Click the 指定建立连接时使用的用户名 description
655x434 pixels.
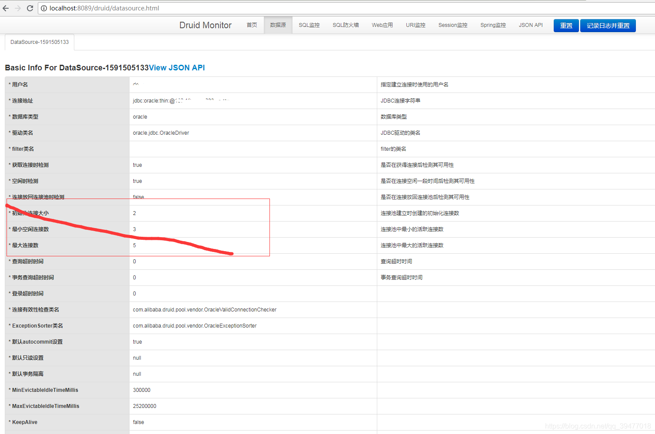pyautogui.click(x=415, y=85)
